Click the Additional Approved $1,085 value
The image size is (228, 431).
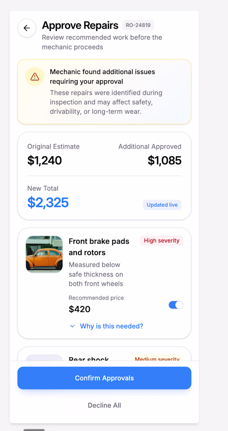click(164, 161)
